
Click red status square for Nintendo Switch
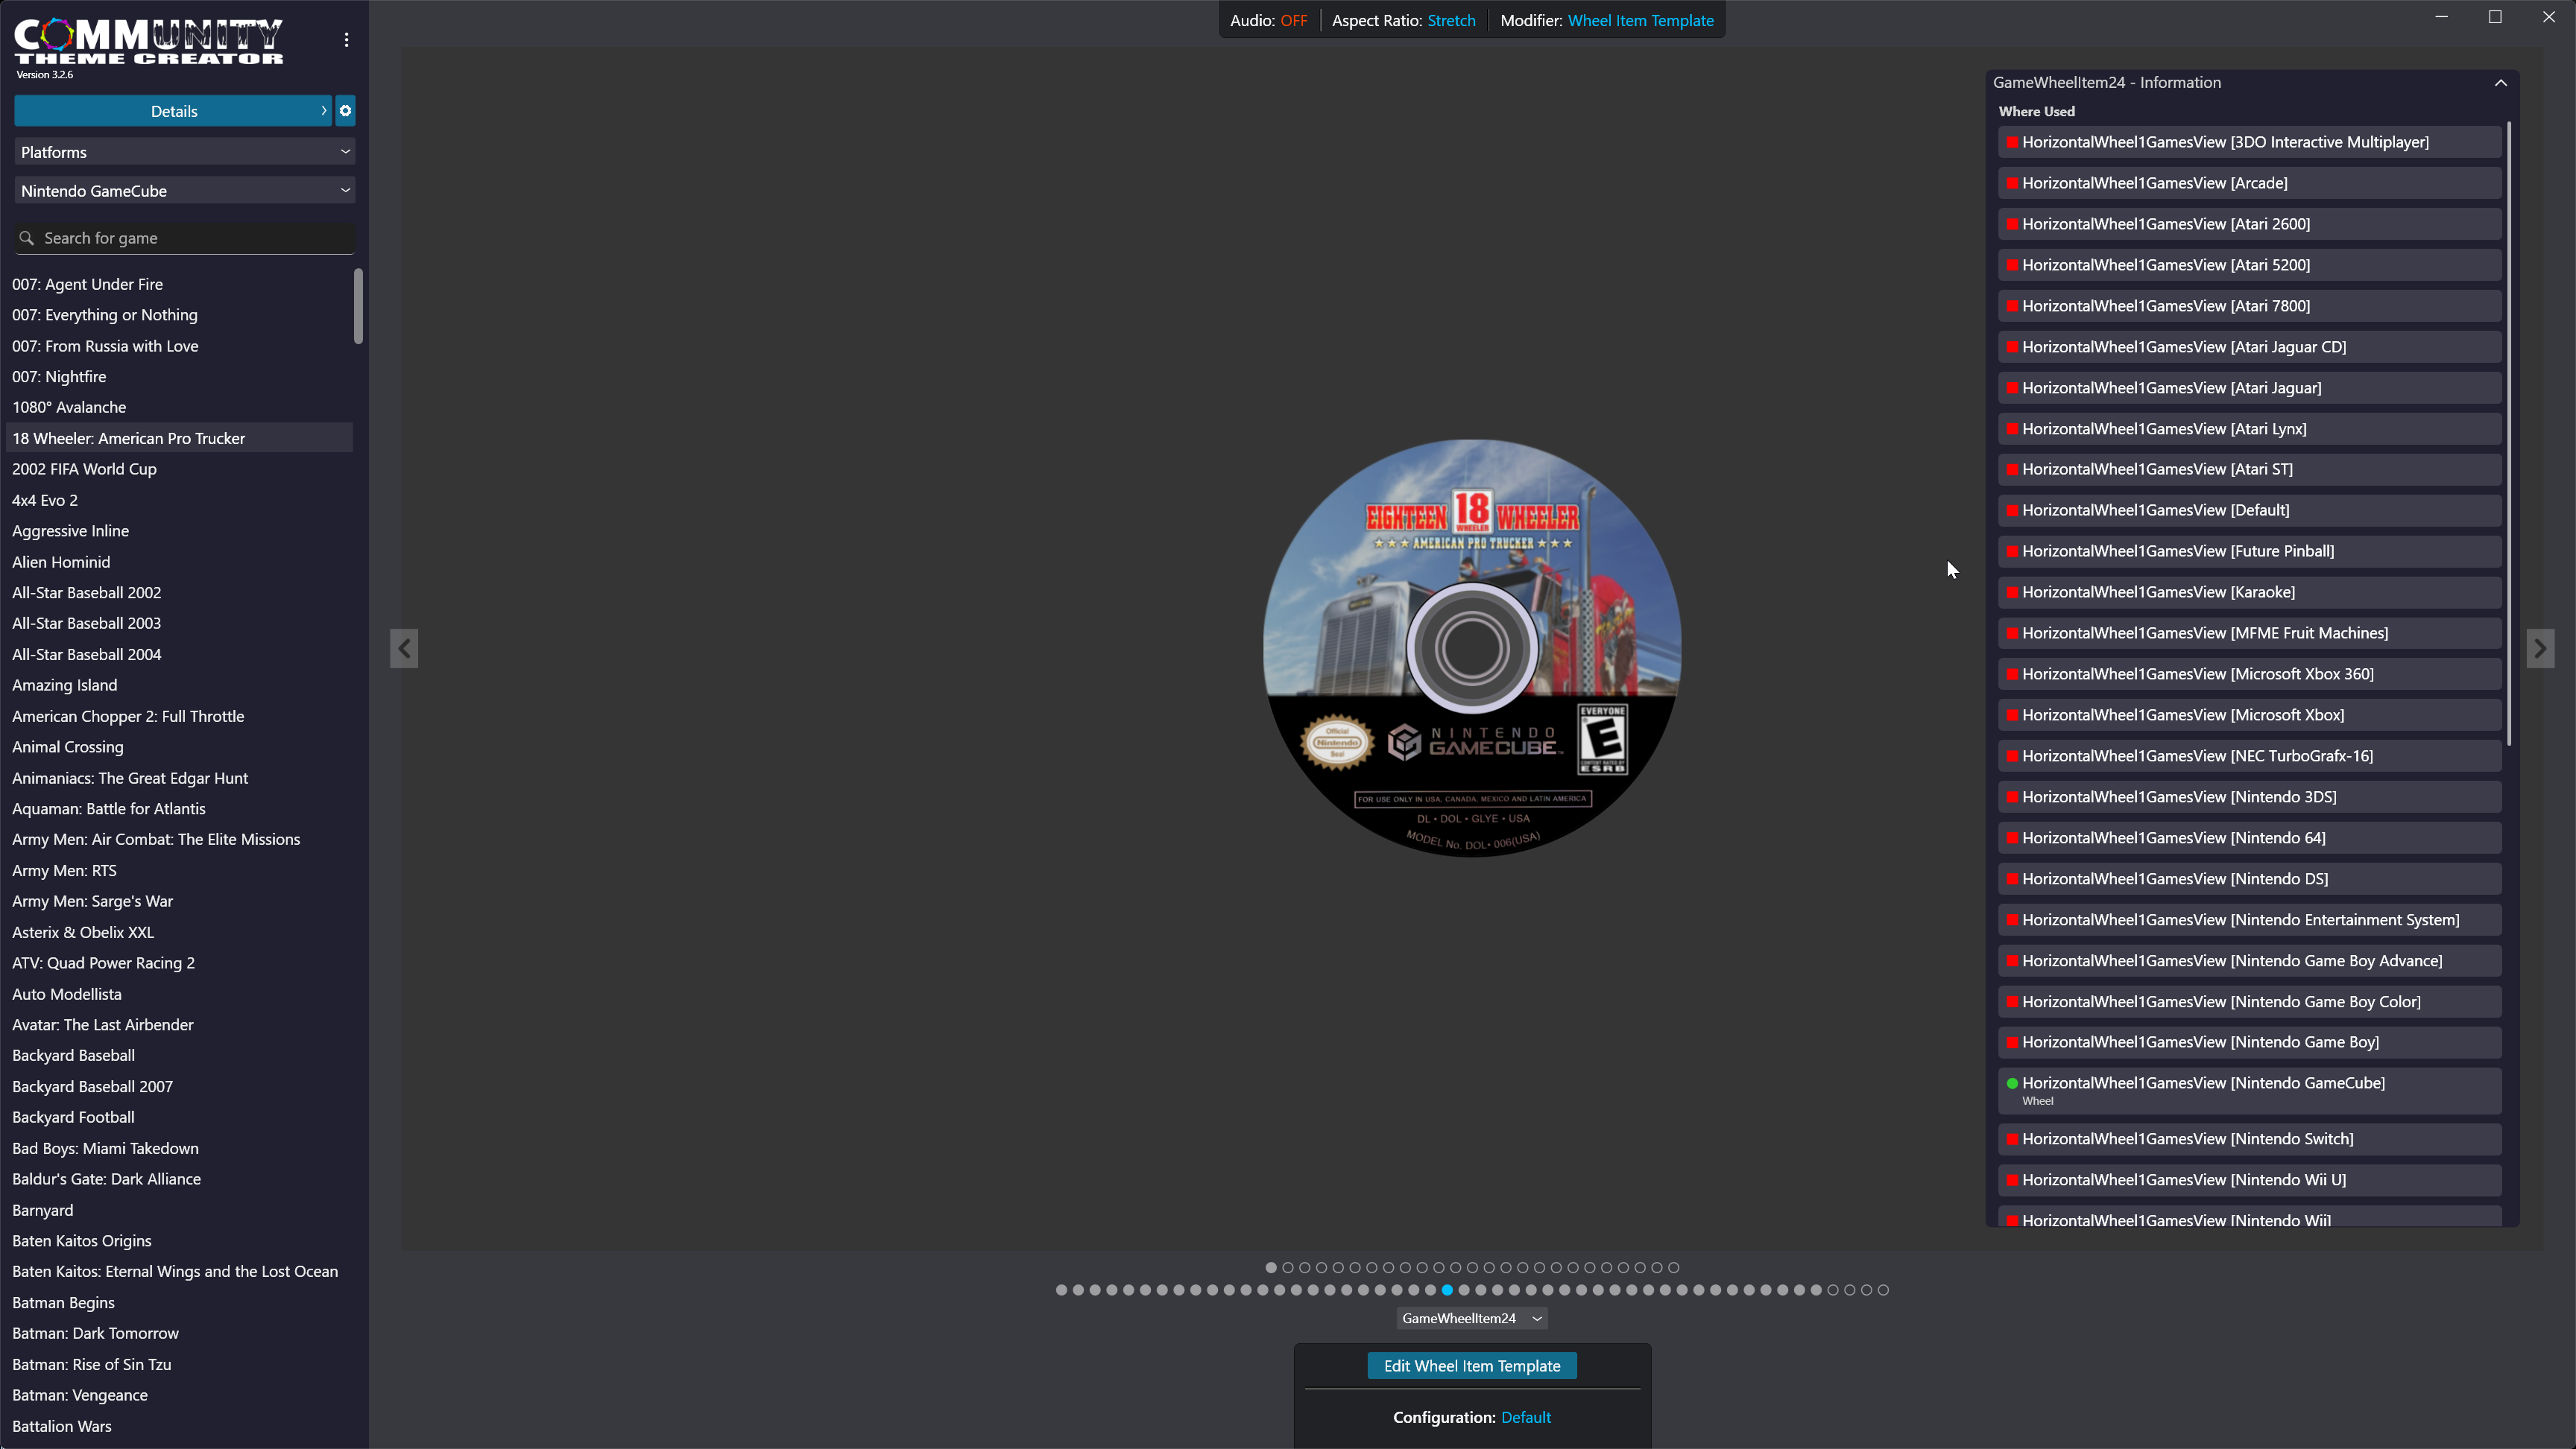pos(2012,1139)
